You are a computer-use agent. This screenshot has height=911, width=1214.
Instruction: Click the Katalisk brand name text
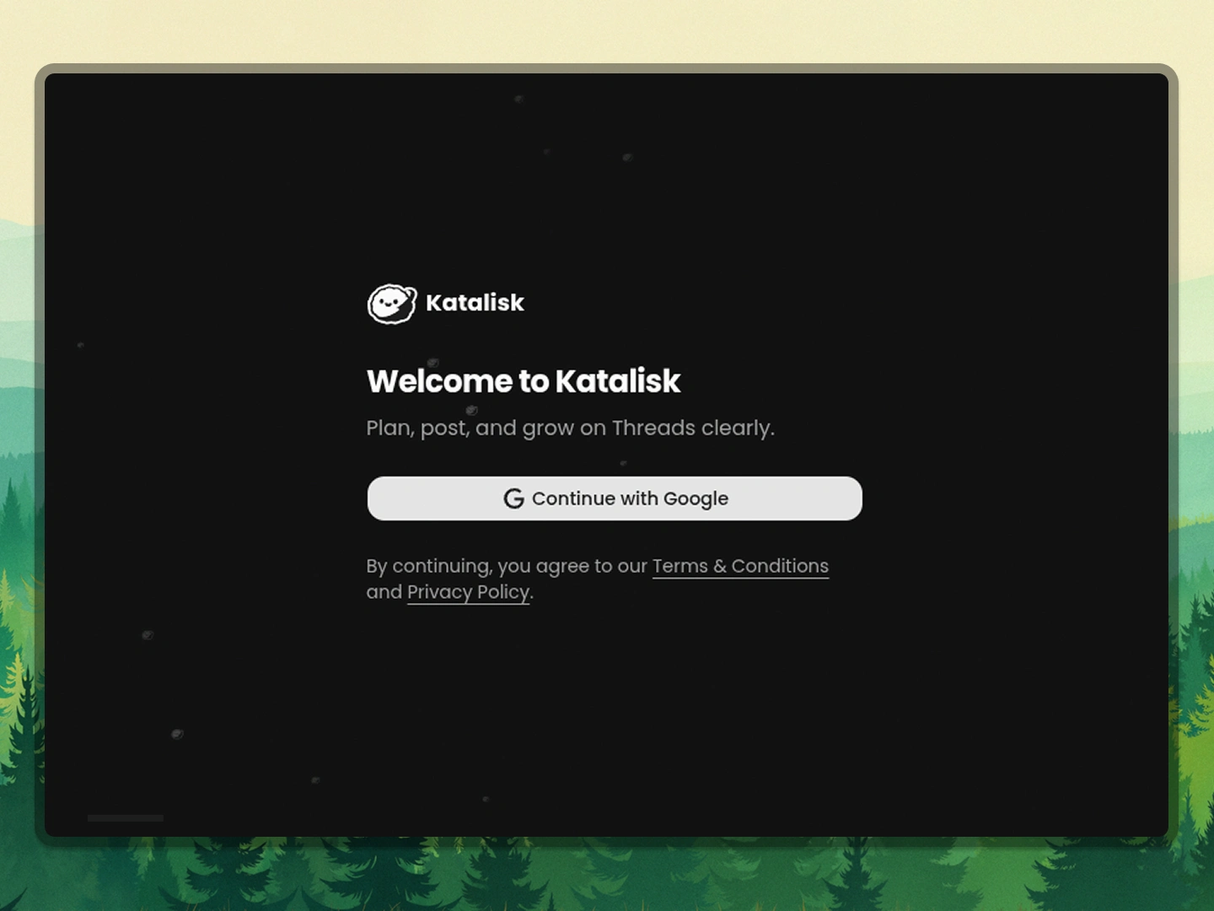pyautogui.click(x=475, y=303)
